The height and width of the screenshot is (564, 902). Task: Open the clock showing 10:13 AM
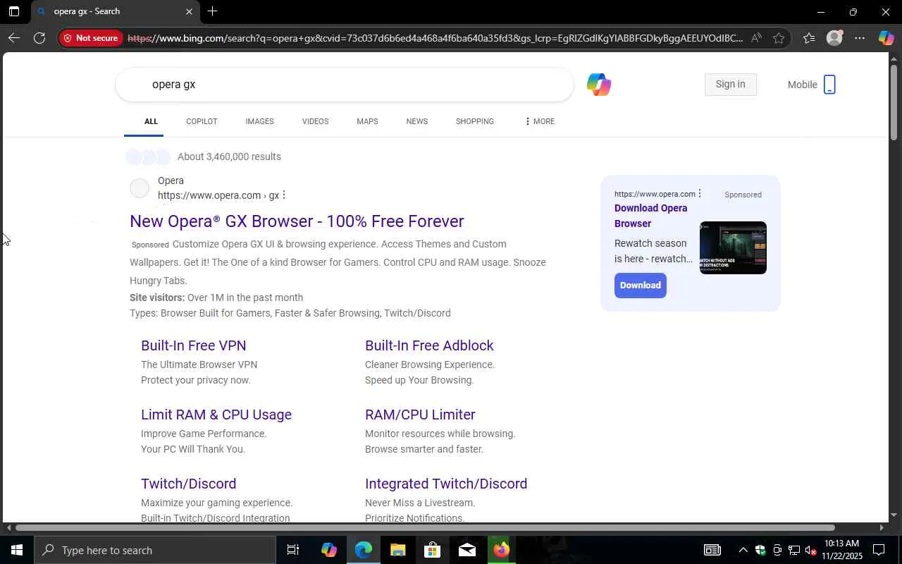841,550
